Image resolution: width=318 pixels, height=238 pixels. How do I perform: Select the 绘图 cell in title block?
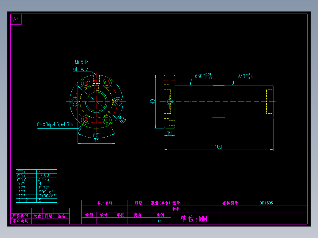89,215
